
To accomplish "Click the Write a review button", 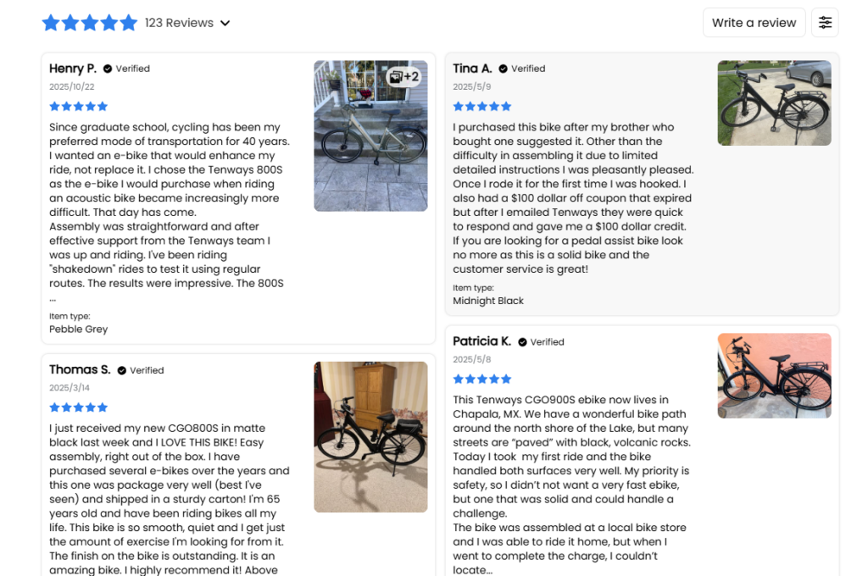I will pos(754,22).
